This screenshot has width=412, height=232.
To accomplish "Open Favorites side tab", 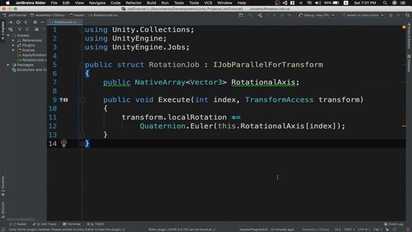I will pyautogui.click(x=3, y=186).
